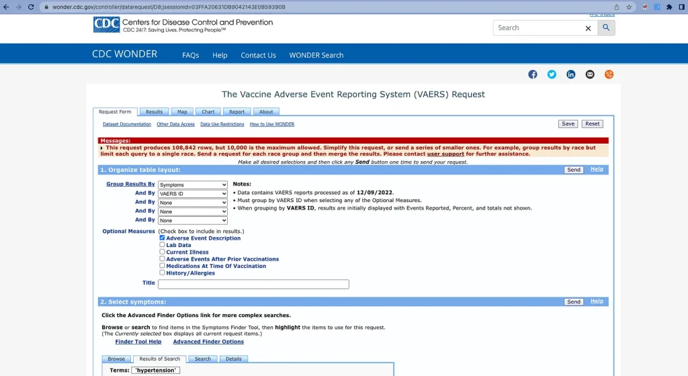Open the LinkedIn share icon

point(570,75)
